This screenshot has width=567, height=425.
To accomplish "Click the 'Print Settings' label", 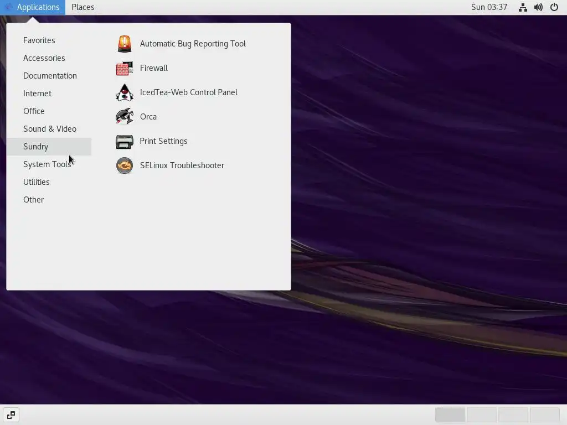I will pyautogui.click(x=163, y=141).
